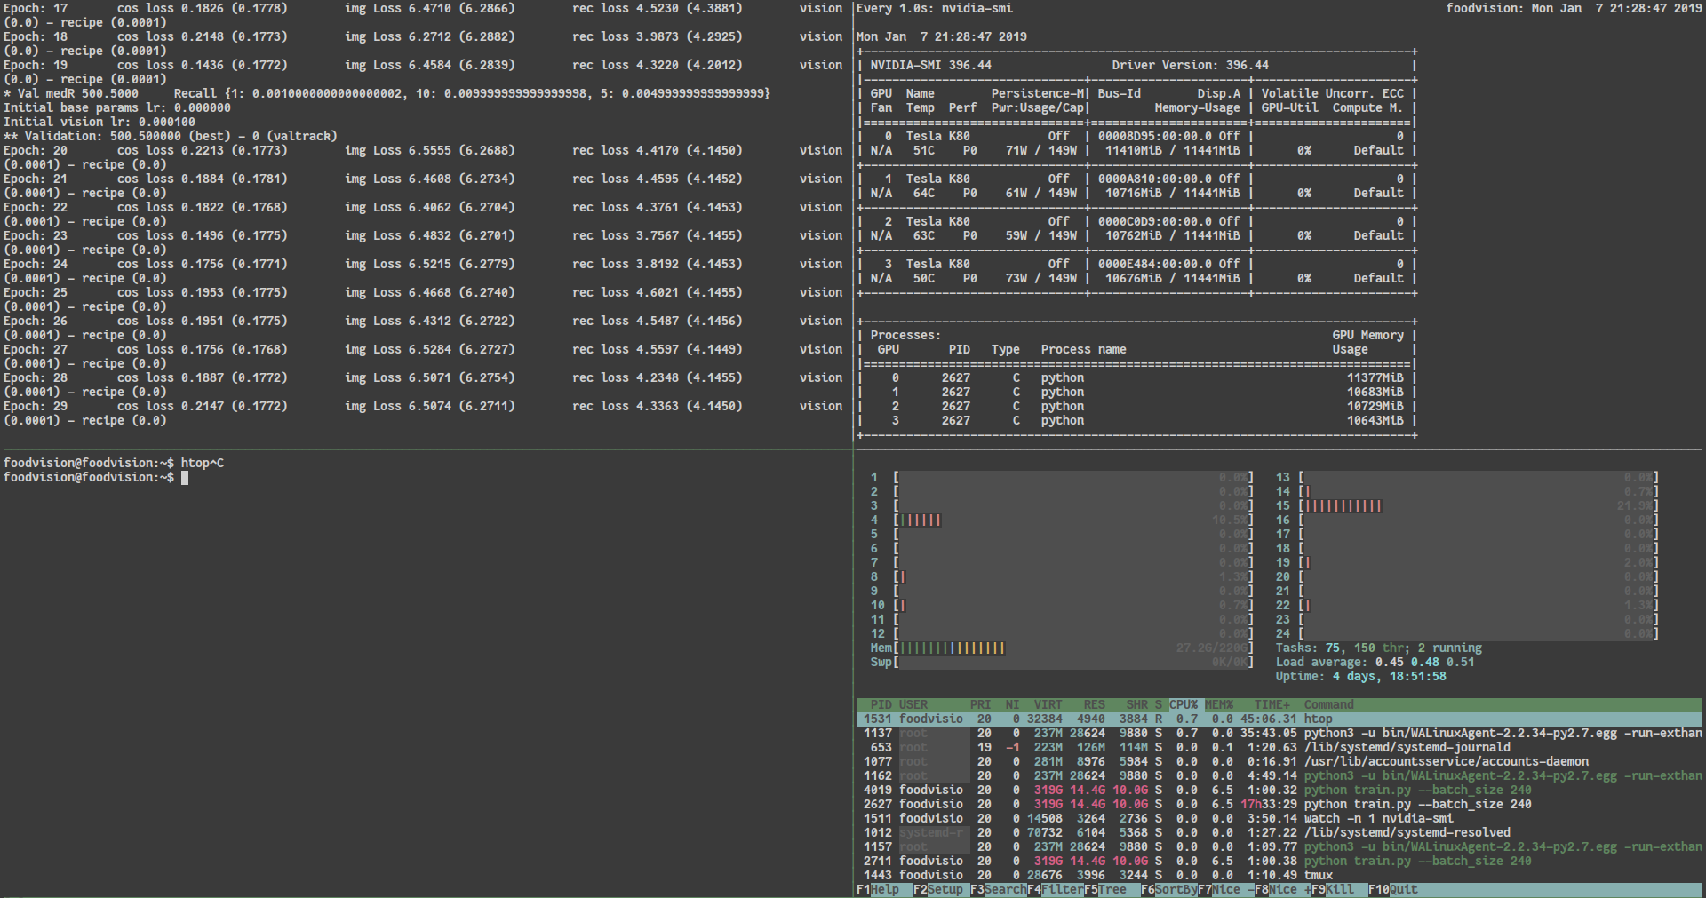Open the F2Setup configuration screen
The width and height of the screenshot is (1706, 898).
point(940,889)
